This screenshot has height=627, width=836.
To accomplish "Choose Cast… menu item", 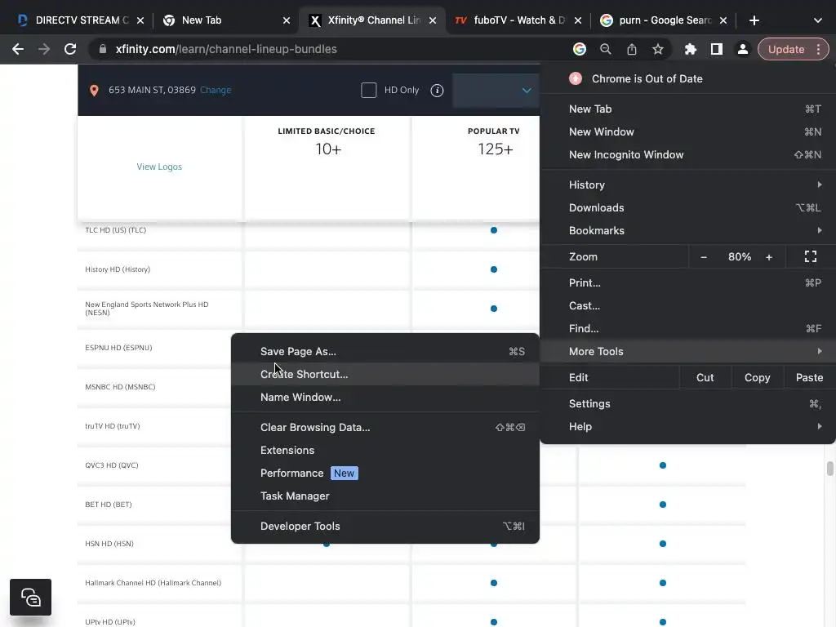I will [687, 305].
